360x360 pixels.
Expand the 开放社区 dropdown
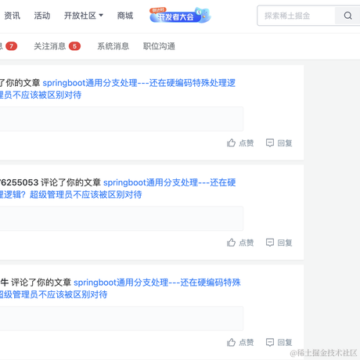click(84, 16)
